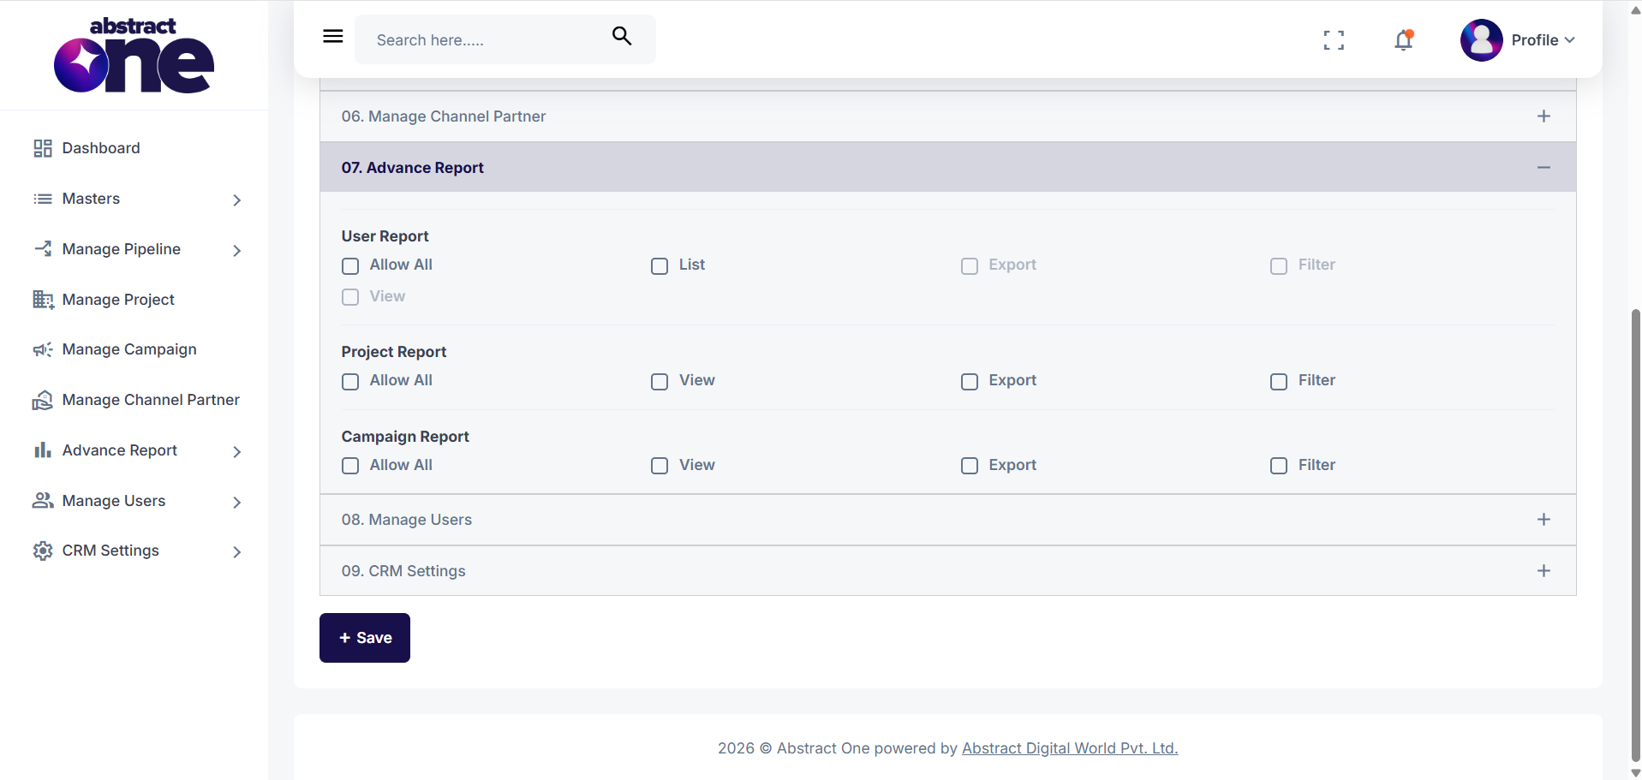Check View under Campaign Report
Image resolution: width=1642 pixels, height=780 pixels.
pos(660,466)
